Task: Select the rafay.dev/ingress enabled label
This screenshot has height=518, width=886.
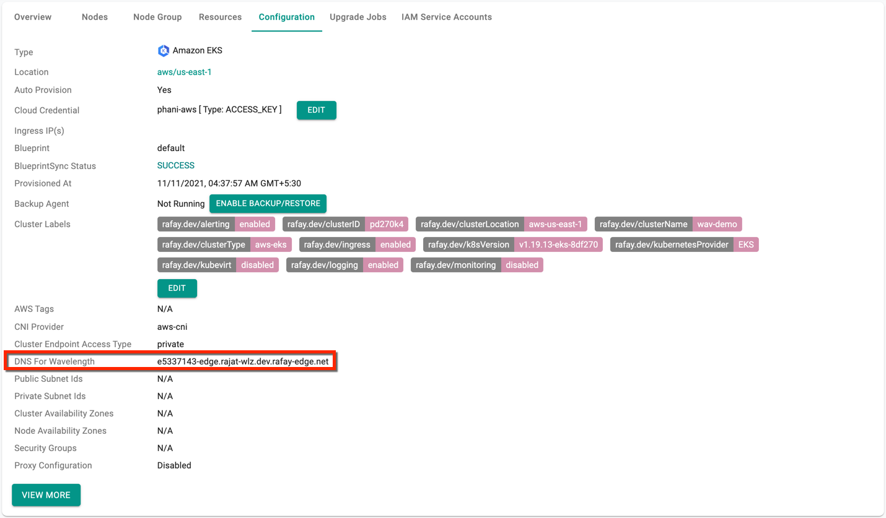Action: [x=357, y=244]
